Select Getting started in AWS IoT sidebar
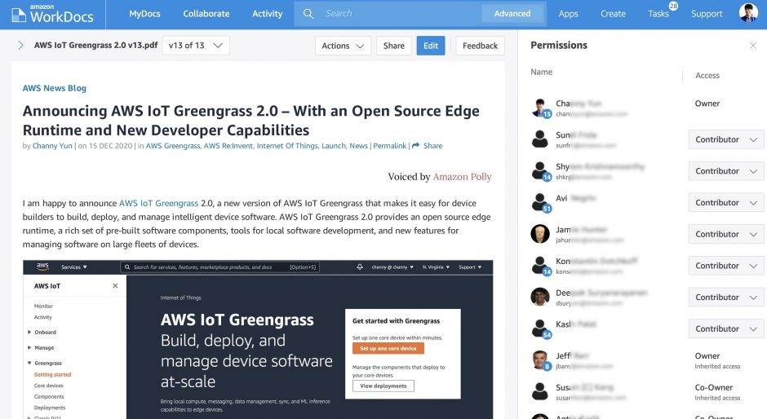The image size is (767, 419). coord(53,374)
